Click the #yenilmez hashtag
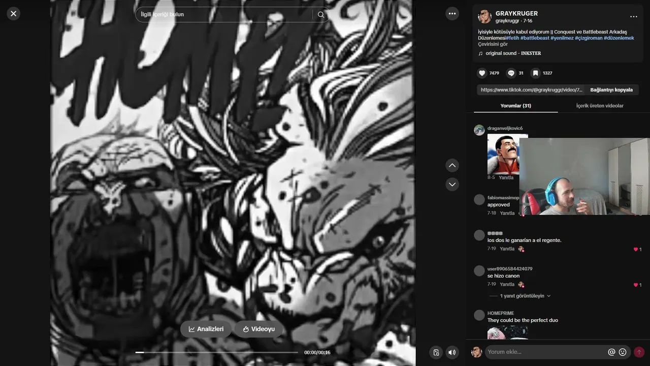 [x=562, y=38]
